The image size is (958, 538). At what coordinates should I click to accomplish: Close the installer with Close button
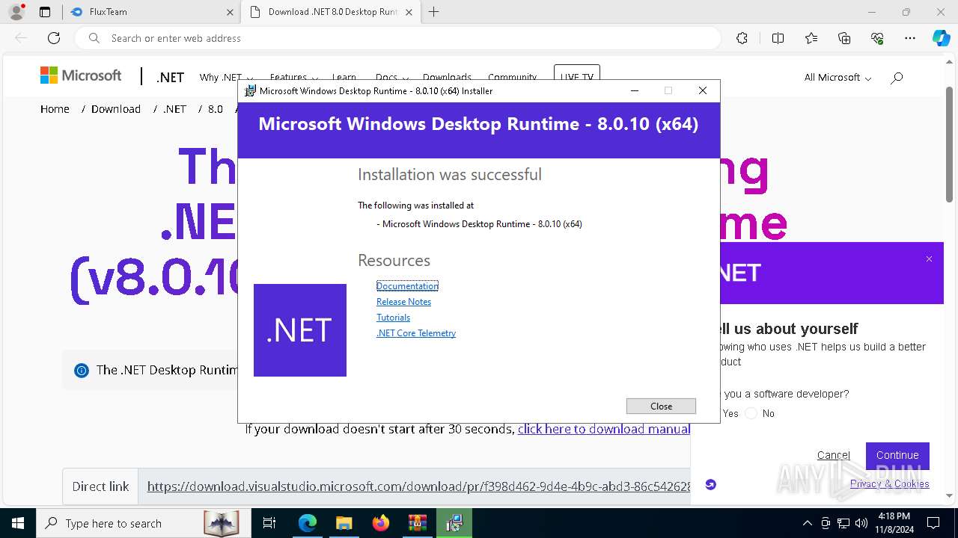[661, 406]
